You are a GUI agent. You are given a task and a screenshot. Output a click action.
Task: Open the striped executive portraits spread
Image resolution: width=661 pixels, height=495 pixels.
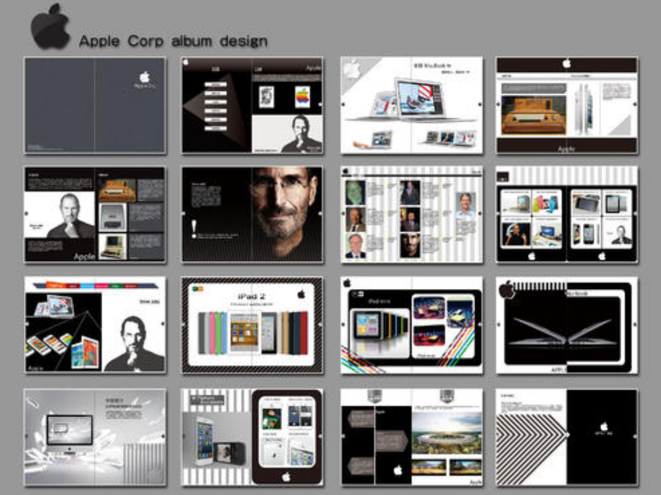pos(411,215)
